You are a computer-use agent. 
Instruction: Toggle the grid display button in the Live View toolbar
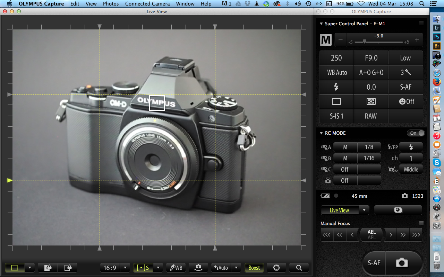(x=14, y=268)
